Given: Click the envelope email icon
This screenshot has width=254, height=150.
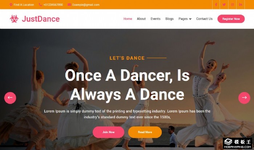Looking at the screenshot, I should point(69,5).
